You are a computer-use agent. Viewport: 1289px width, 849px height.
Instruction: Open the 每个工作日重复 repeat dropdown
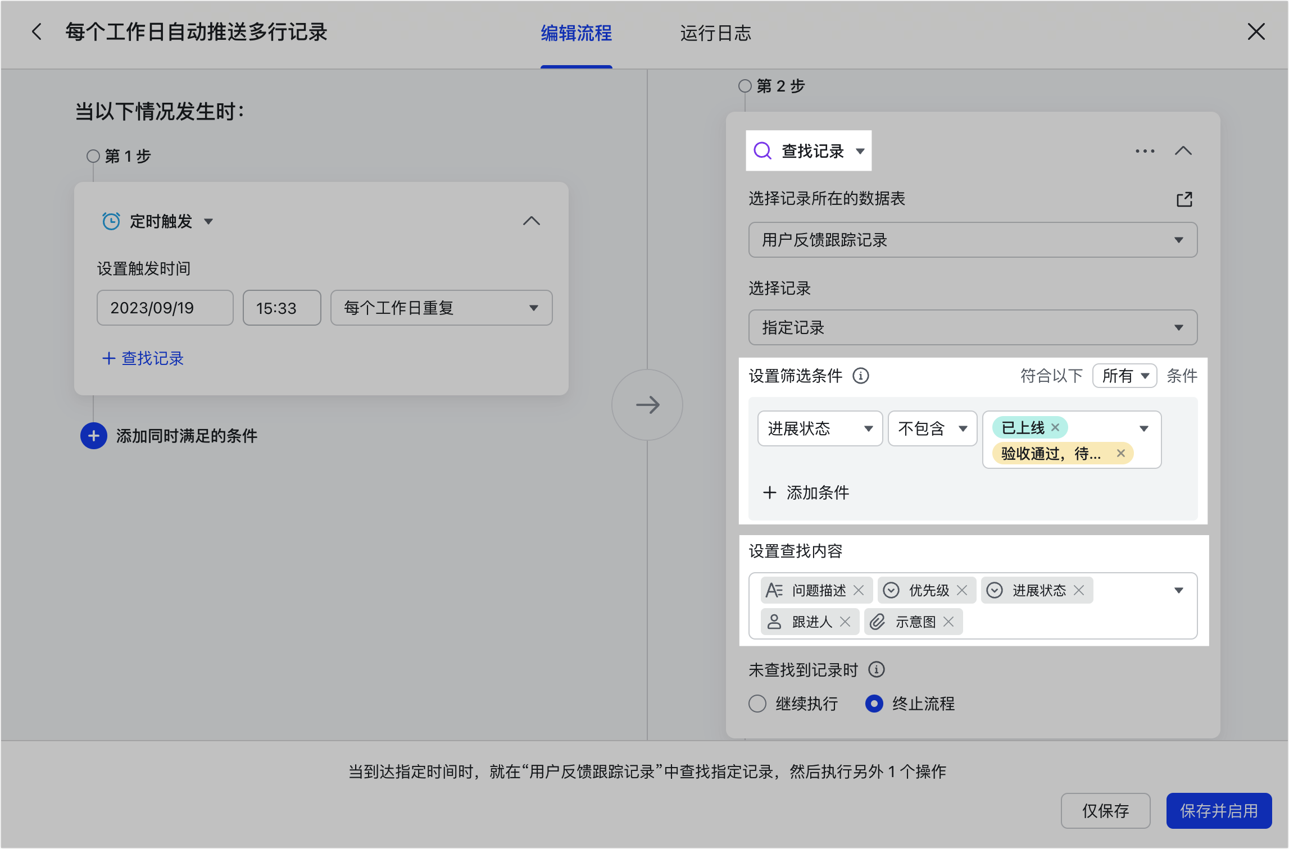[x=442, y=308]
